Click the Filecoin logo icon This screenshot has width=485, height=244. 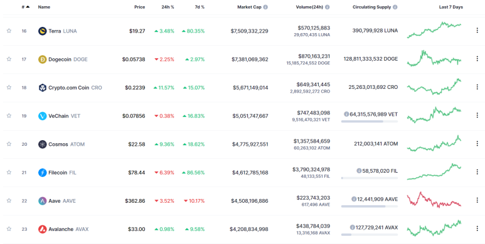click(43, 173)
